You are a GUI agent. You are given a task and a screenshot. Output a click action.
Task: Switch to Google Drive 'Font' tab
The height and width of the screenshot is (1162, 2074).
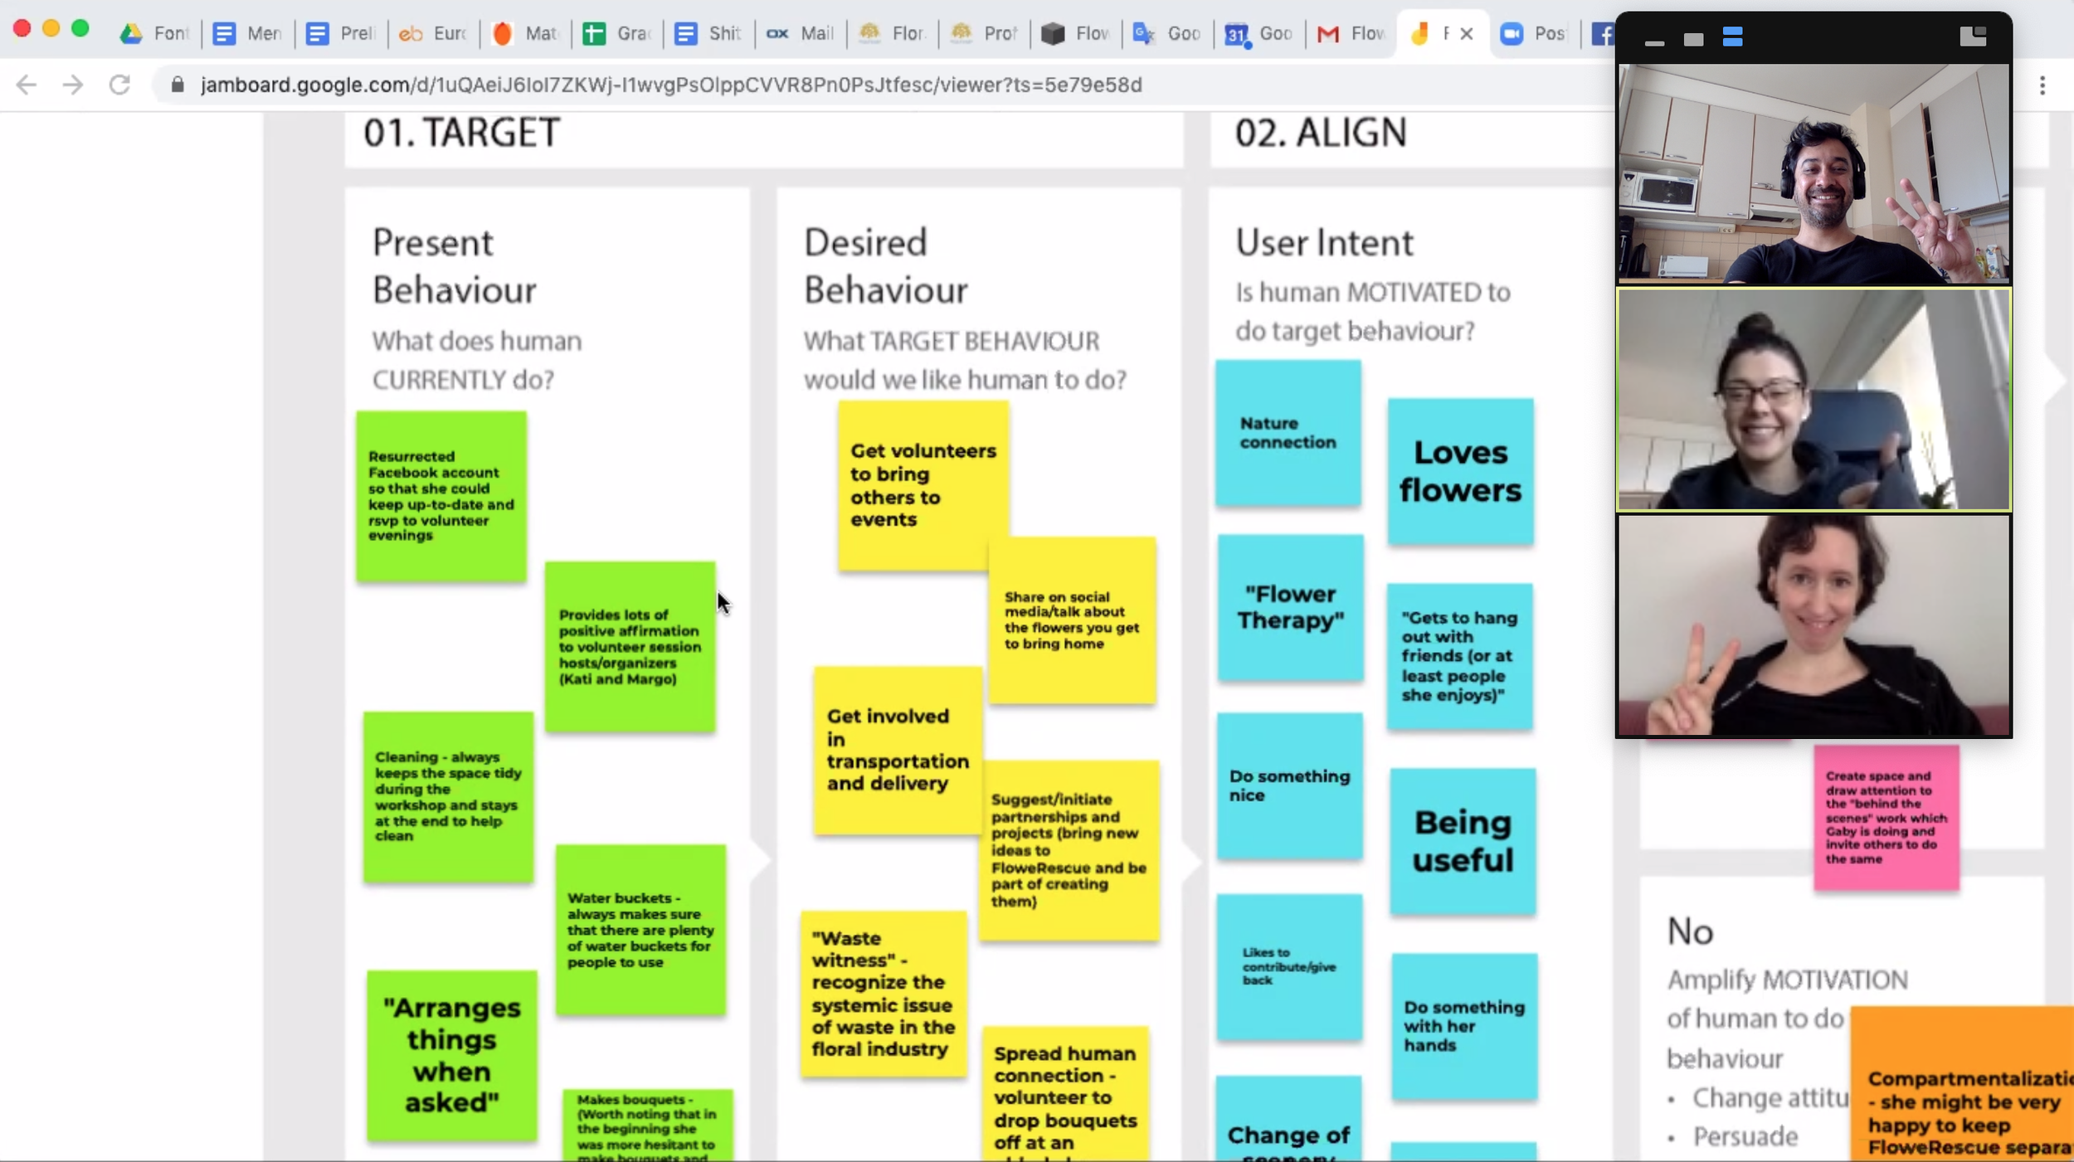click(154, 33)
